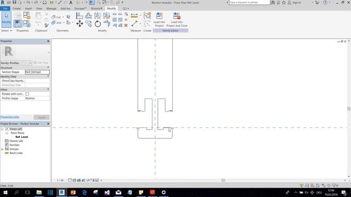
Task: Click Properties help link
Action: point(10,117)
